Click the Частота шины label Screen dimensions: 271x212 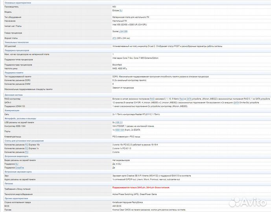click(11, 68)
